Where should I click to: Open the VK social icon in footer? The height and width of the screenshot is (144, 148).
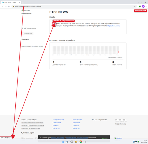(117, 120)
